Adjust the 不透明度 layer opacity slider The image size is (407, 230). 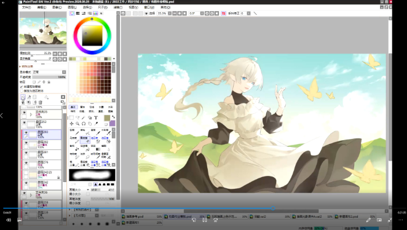point(49,77)
